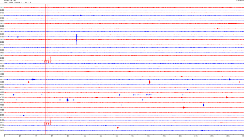Screen dimensions: 244x137
Task: Click the 12m axis tick label
Action: point(100,136)
